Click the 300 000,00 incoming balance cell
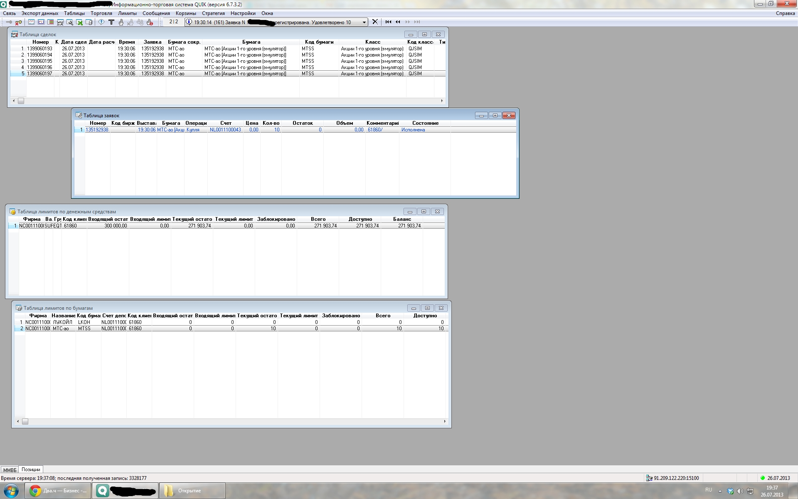 click(108, 226)
